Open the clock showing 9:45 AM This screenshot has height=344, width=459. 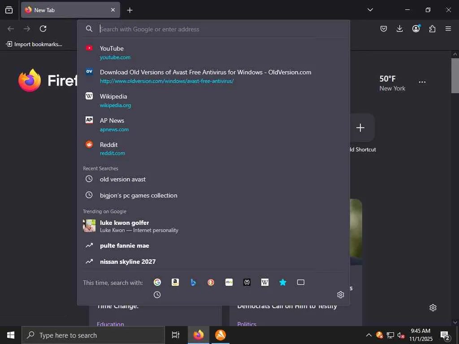coord(420,335)
